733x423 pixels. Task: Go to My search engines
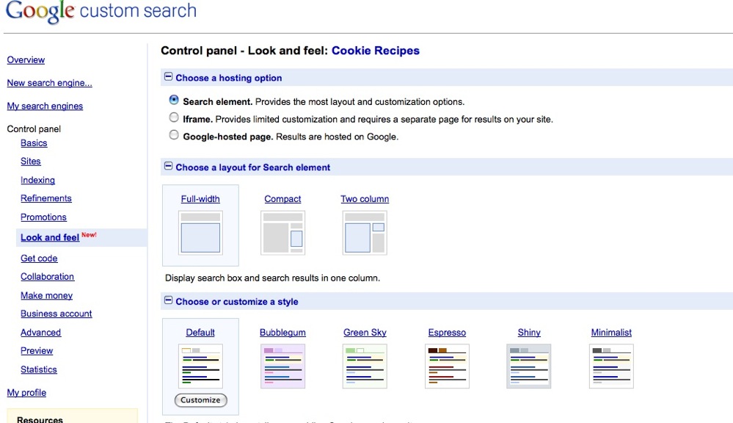pos(45,106)
